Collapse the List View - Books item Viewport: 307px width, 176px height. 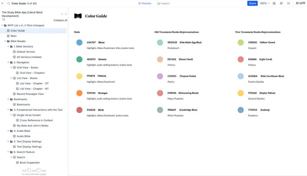[11, 78]
